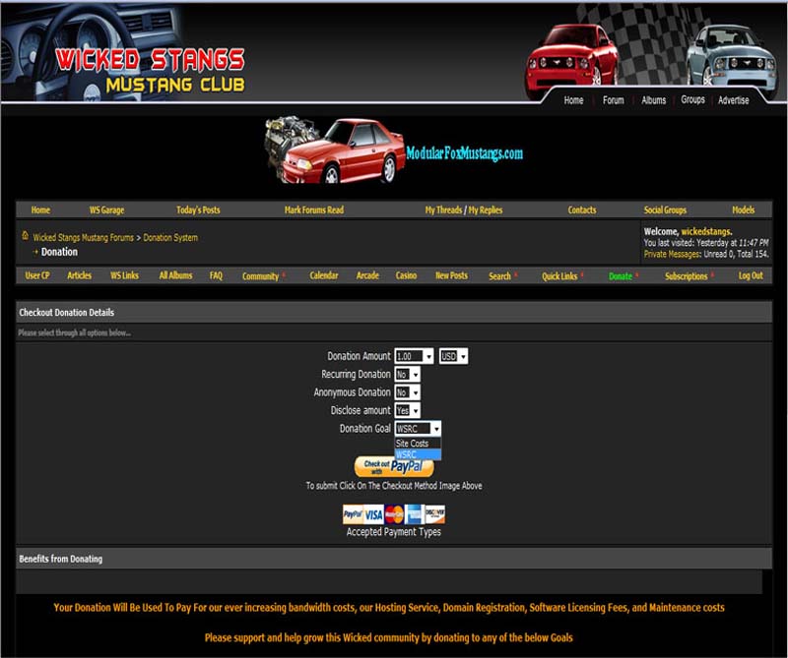Image resolution: width=788 pixels, height=658 pixels.
Task: Open Contacts link
Action: [582, 209]
